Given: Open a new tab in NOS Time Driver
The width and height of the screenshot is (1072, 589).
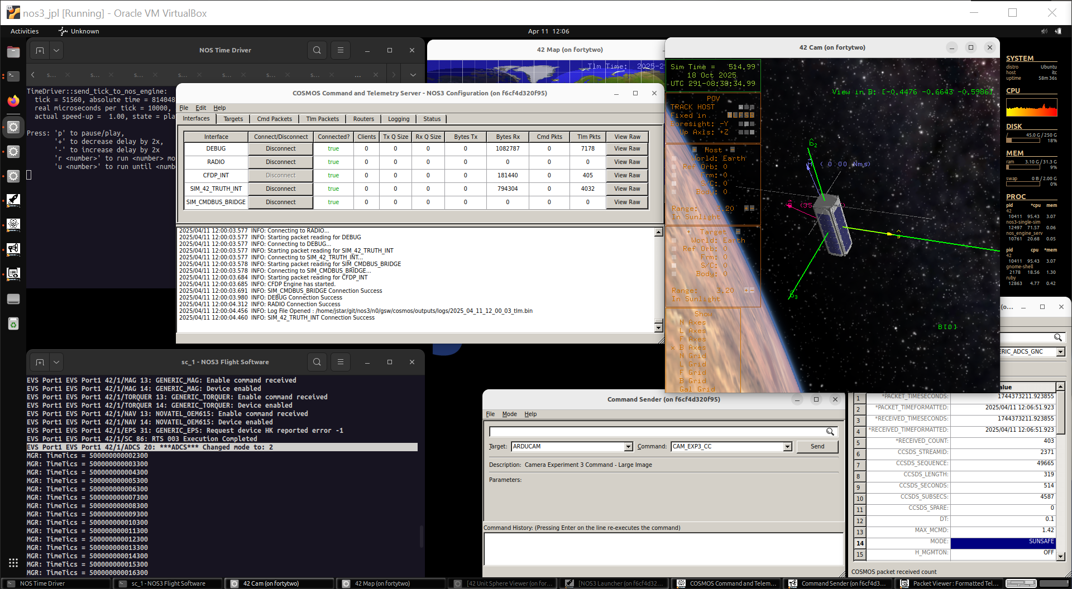Looking at the screenshot, I should [40, 50].
